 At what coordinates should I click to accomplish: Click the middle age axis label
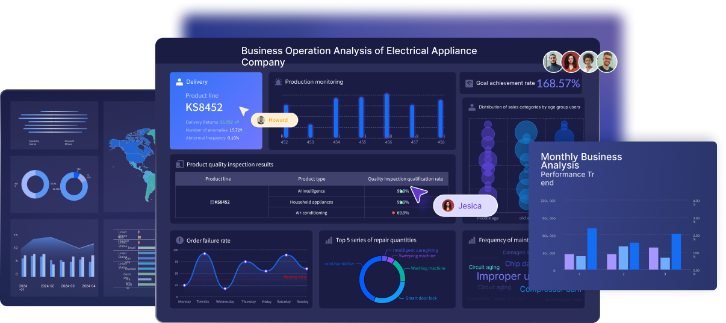point(487,218)
